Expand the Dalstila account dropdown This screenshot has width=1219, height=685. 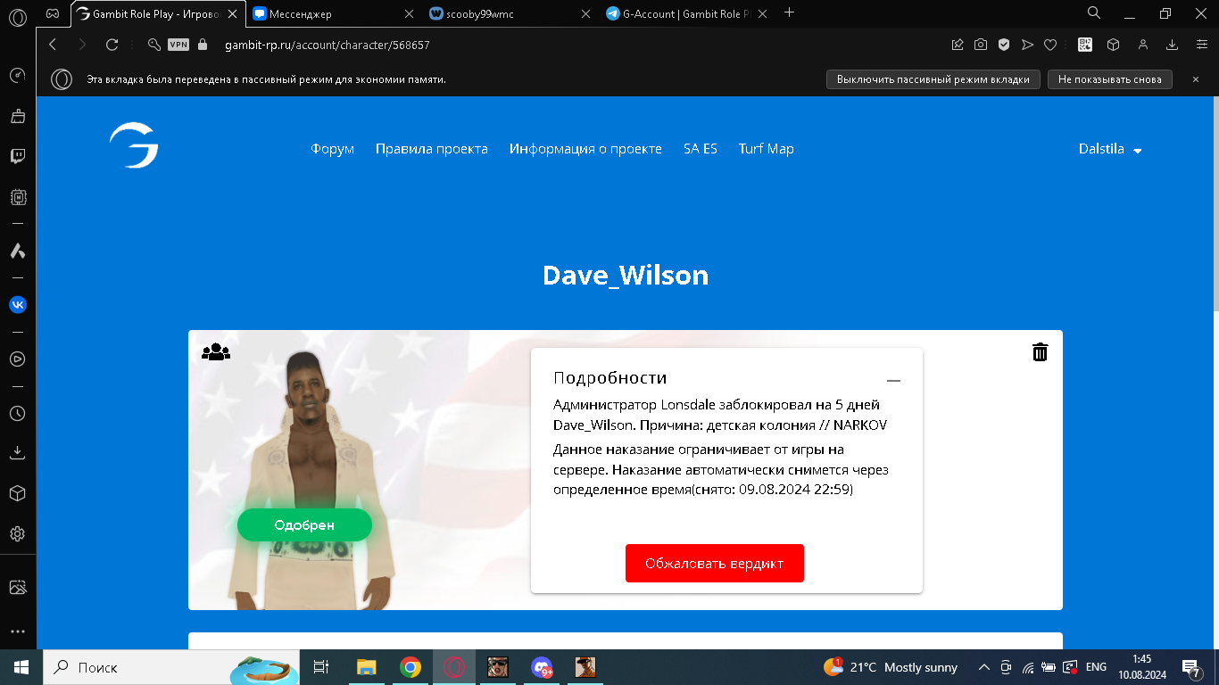[1110, 150]
